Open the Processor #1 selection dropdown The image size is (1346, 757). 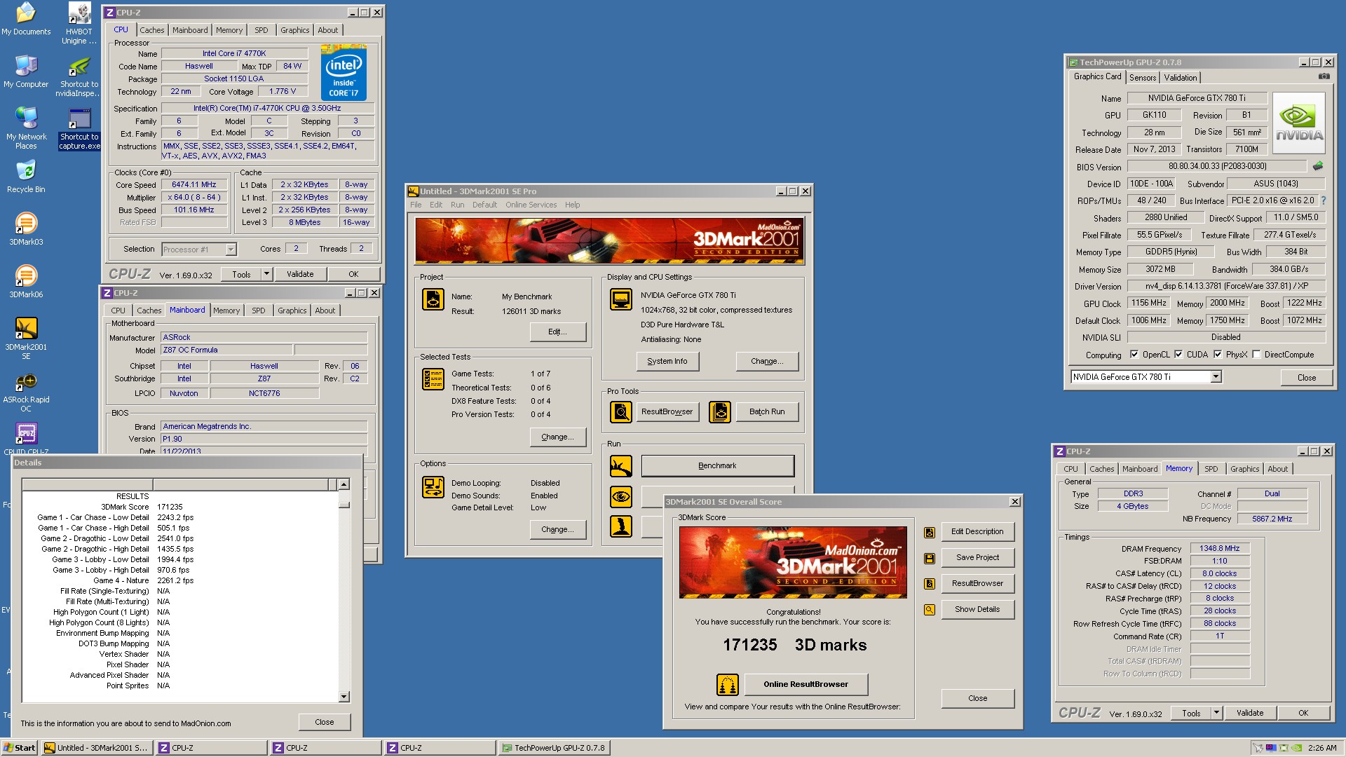click(x=231, y=250)
